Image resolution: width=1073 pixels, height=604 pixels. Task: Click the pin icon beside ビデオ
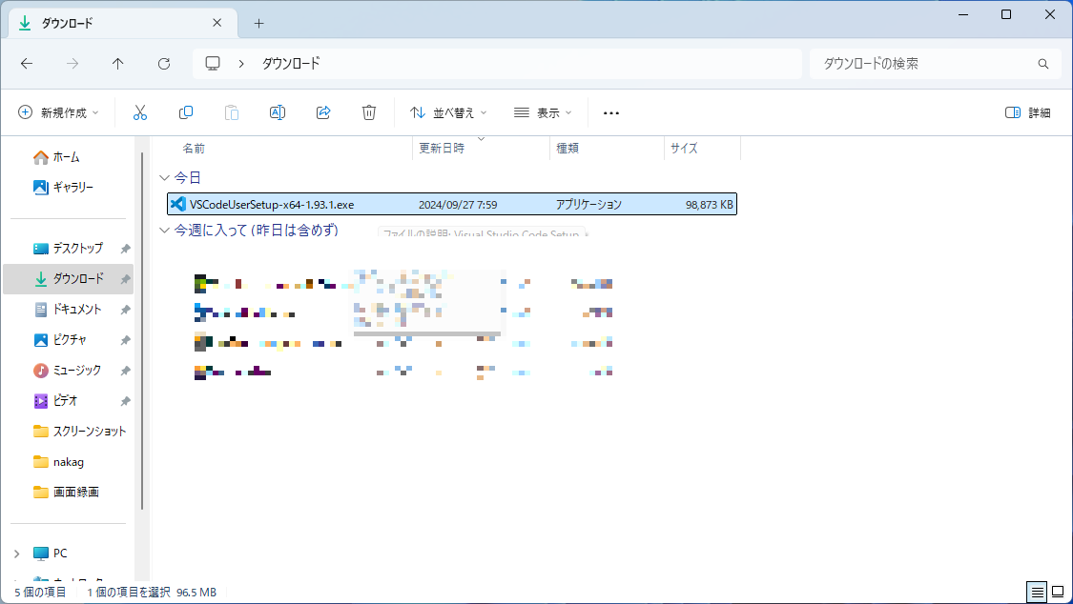click(x=125, y=401)
